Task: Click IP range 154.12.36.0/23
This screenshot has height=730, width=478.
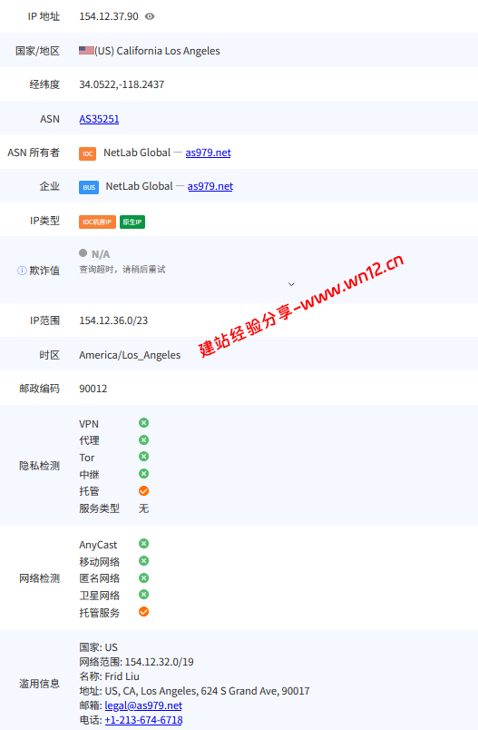Action: click(113, 321)
